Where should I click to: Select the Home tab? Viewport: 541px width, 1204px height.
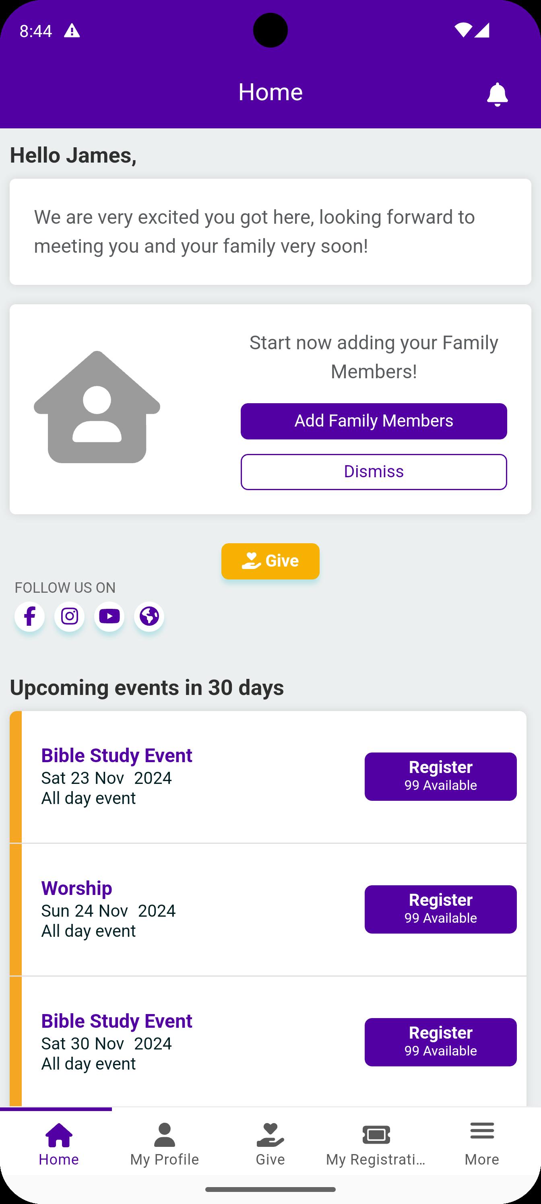[59, 1144]
